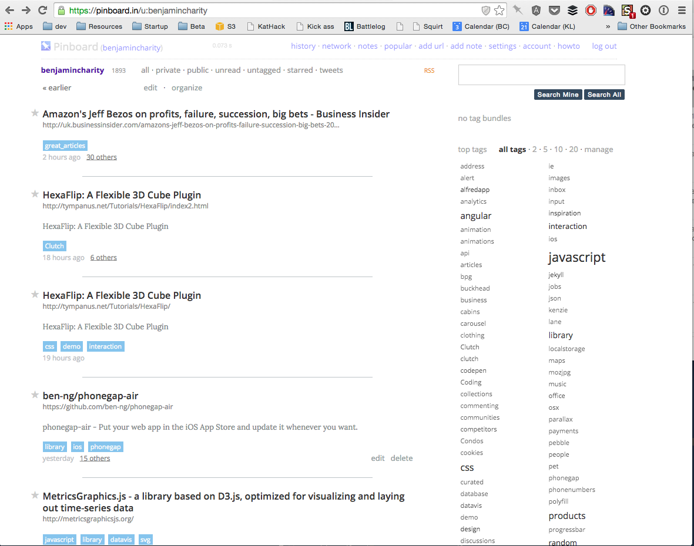Open the popular bookmarks page
Viewport: 694px width, 546px height.
click(398, 46)
